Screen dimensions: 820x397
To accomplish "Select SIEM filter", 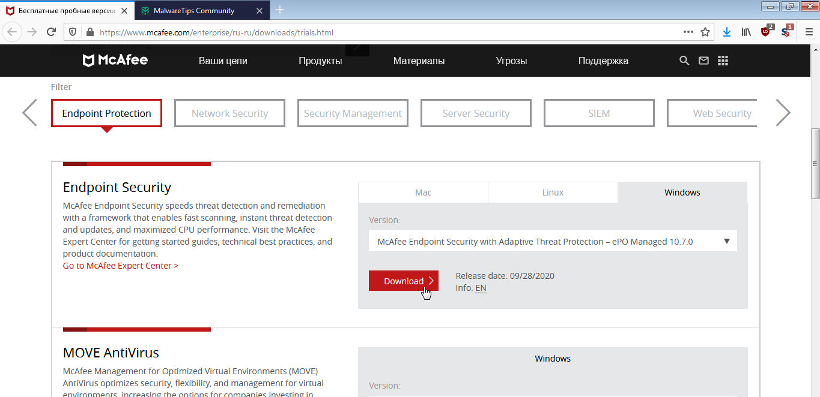I will [599, 113].
